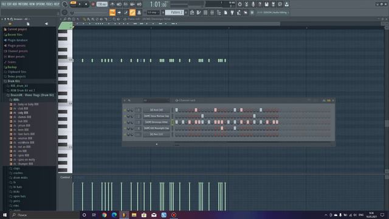Adjust the main volume knob
This screenshot has width=389, height=219.
[x=65, y=4]
